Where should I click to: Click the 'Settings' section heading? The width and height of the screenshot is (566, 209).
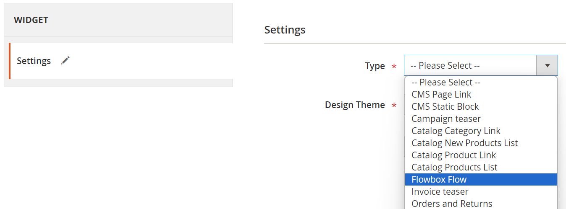pos(285,30)
